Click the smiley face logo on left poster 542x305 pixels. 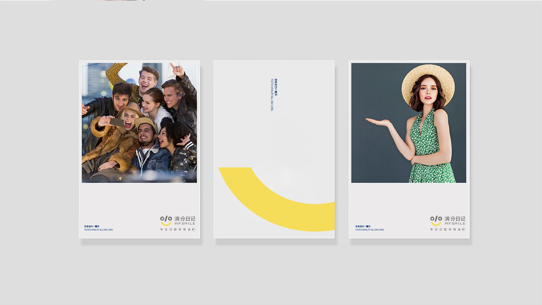click(166, 221)
